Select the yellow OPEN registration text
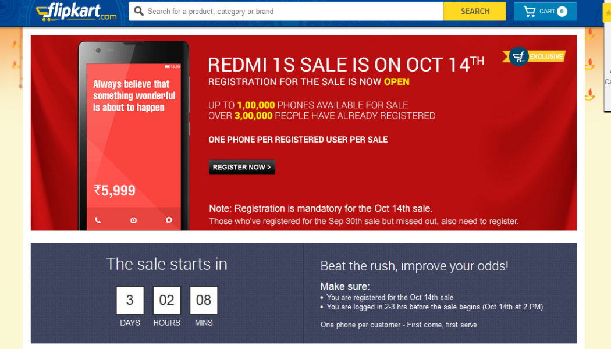 (x=396, y=82)
